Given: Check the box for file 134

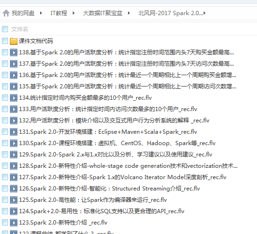Looking at the screenshot, I should 5,98.
